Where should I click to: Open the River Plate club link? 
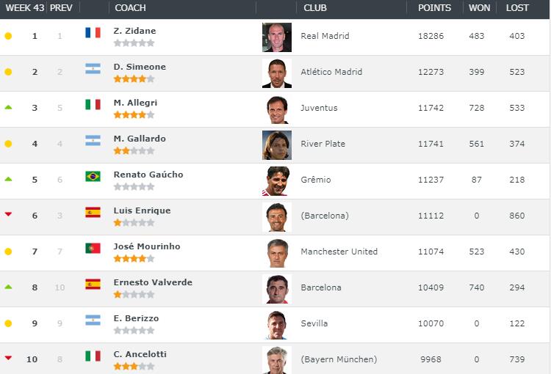(x=323, y=144)
